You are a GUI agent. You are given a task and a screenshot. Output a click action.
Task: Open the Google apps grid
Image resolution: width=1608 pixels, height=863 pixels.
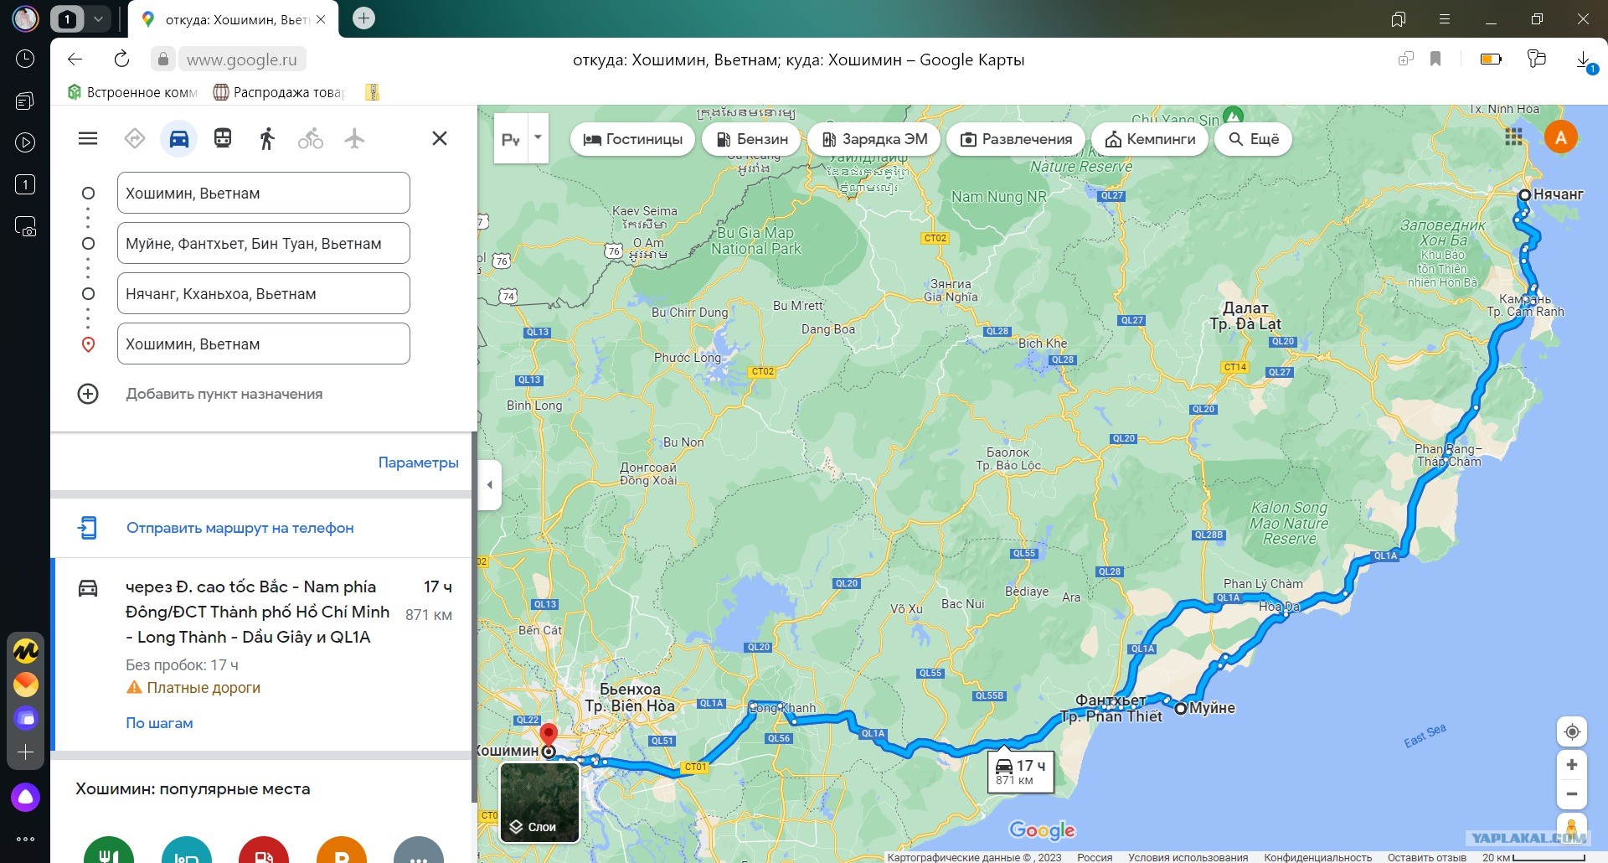[1513, 137]
